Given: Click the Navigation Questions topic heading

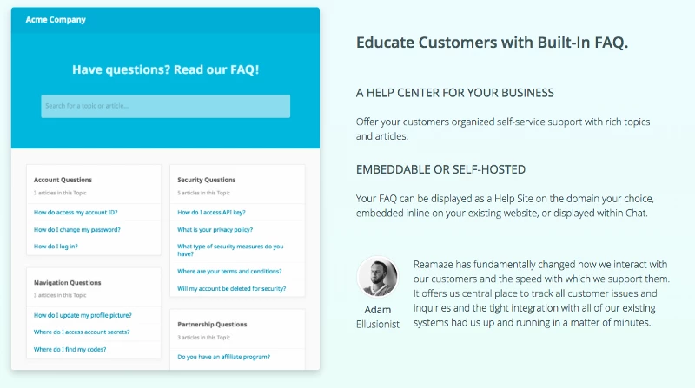Looking at the screenshot, I should [67, 282].
